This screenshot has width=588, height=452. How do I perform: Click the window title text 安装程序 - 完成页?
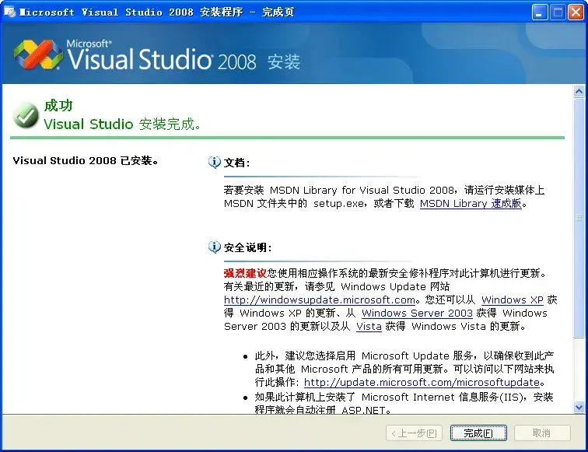247,12
